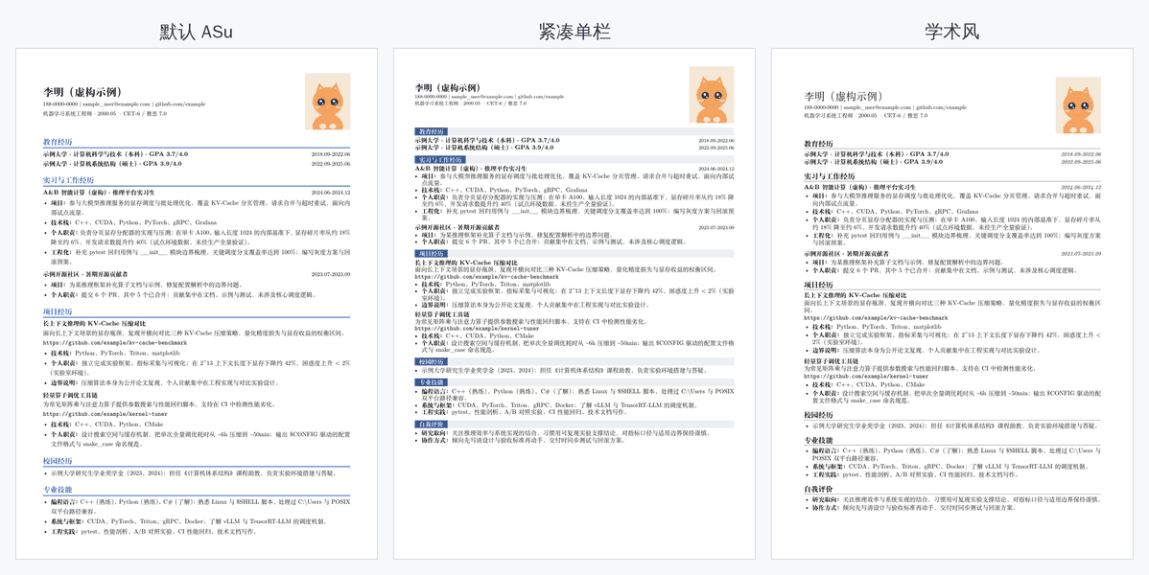Viewport: 1149px width, 575px height.
Task: Open the 学术风 resume preview page
Action: (951, 304)
